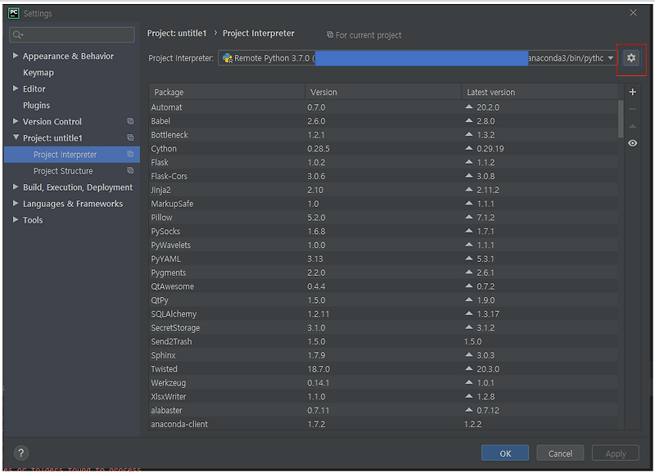Click the per-project icon next to Project Structure
Viewport: 655px width, 473px height.
[130, 170]
